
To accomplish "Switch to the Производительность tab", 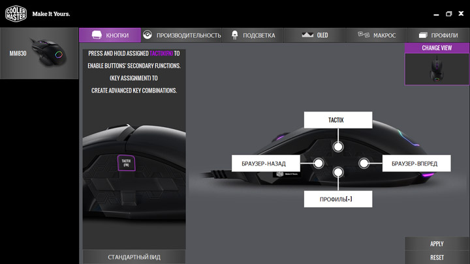I will tap(181, 35).
